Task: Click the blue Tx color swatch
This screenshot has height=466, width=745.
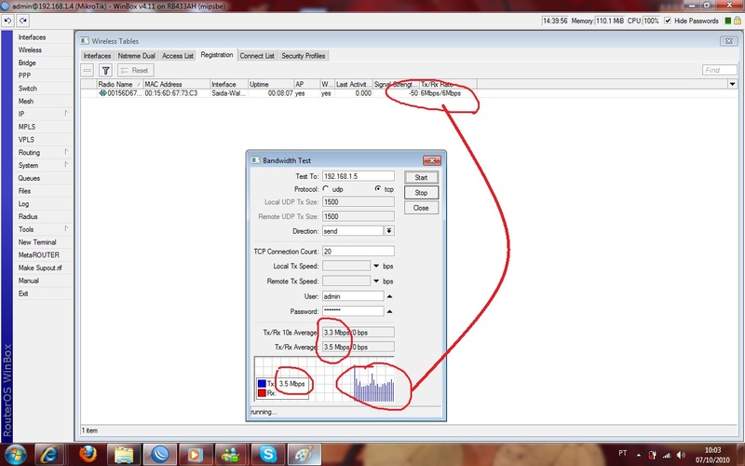Action: (262, 383)
